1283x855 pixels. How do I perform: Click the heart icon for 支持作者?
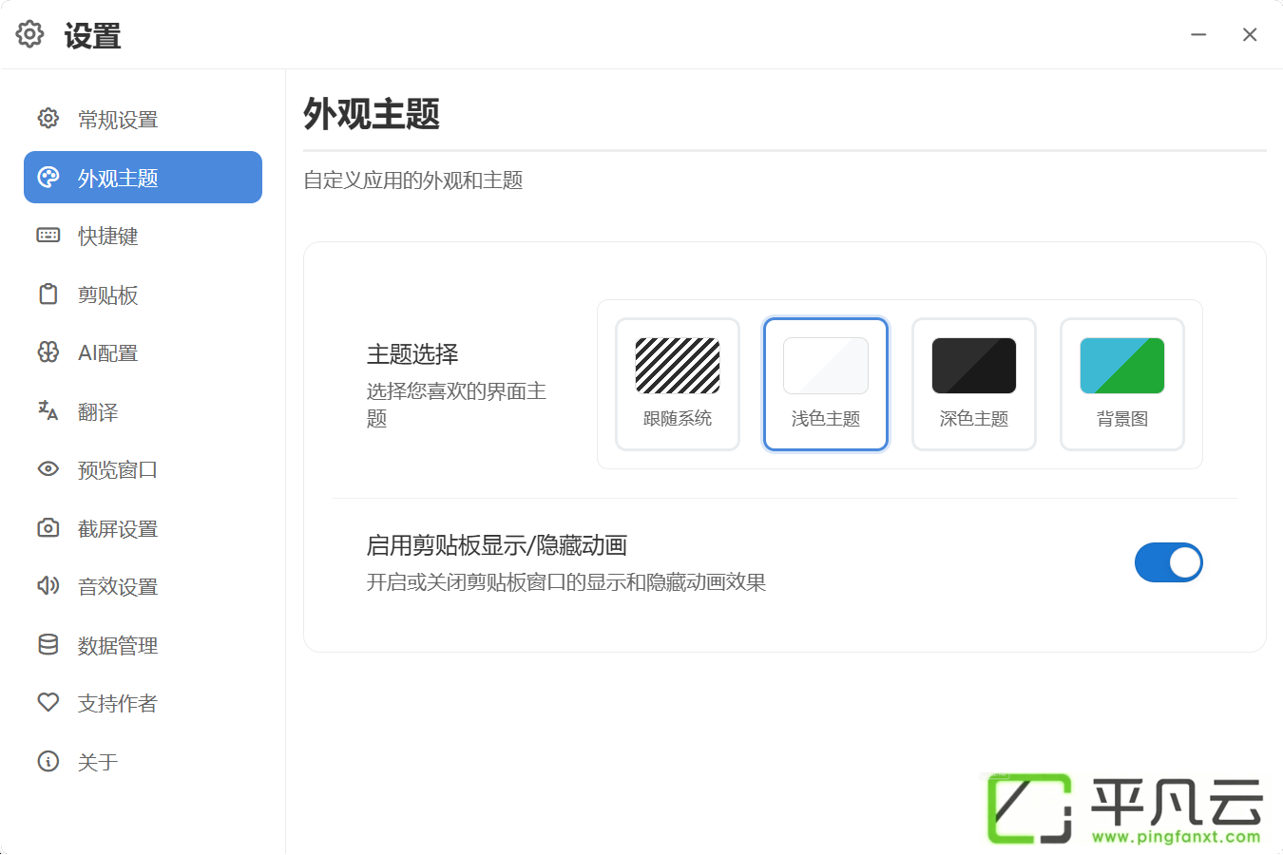point(48,702)
